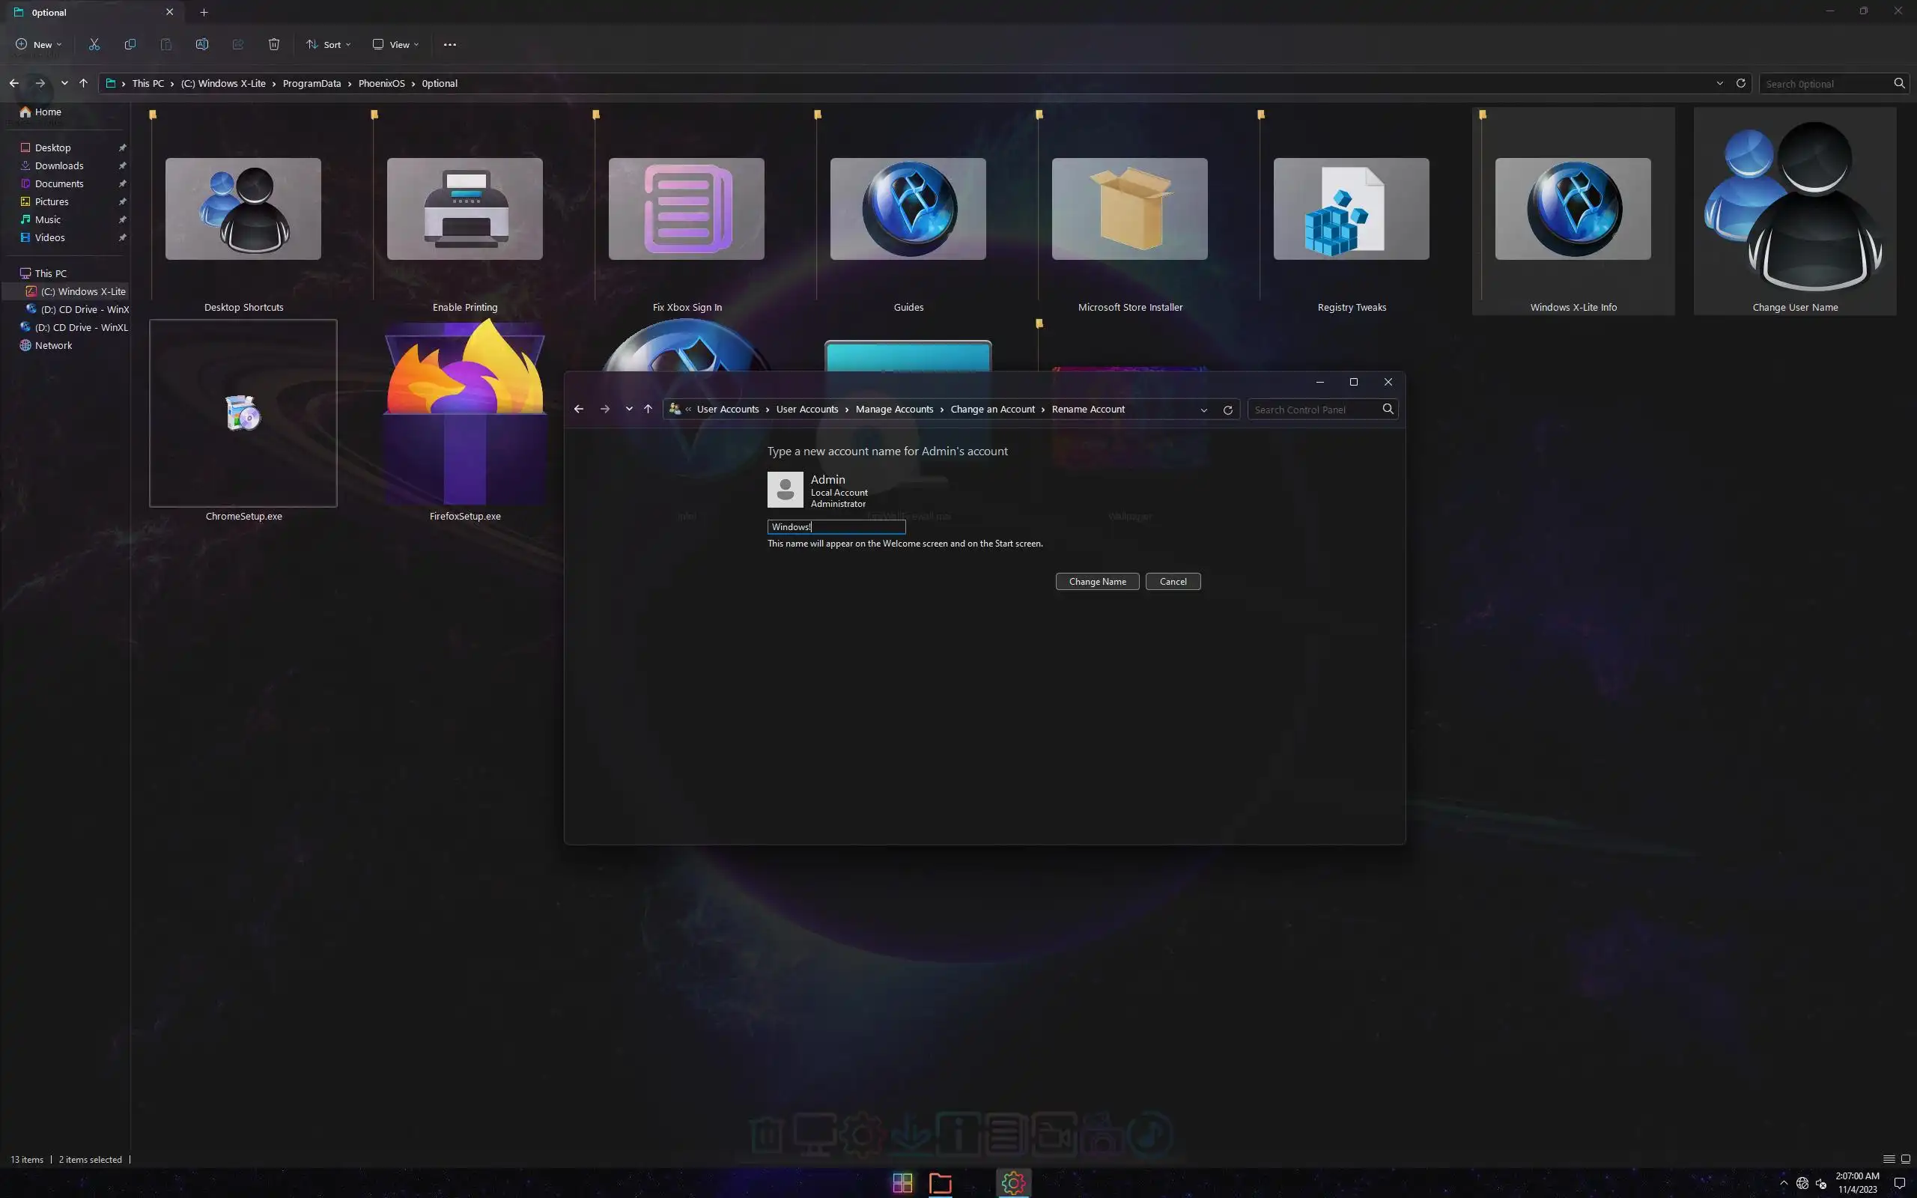
Task: Open the Enable Printing folder
Action: (x=465, y=210)
